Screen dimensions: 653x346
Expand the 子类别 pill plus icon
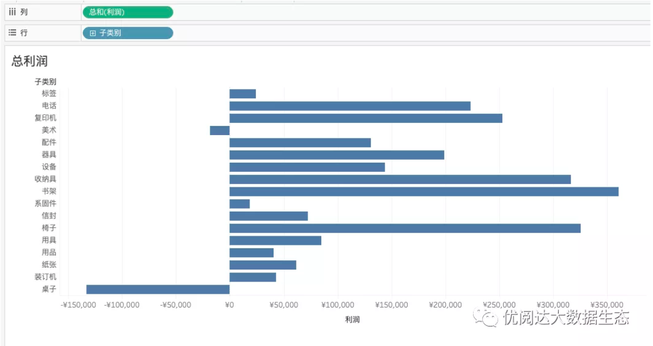click(93, 33)
